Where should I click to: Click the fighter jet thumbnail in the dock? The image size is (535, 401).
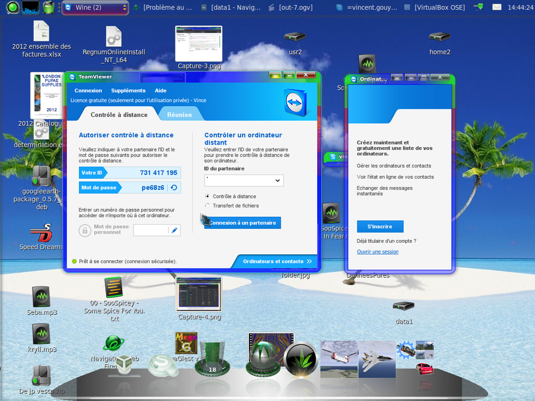click(377, 359)
